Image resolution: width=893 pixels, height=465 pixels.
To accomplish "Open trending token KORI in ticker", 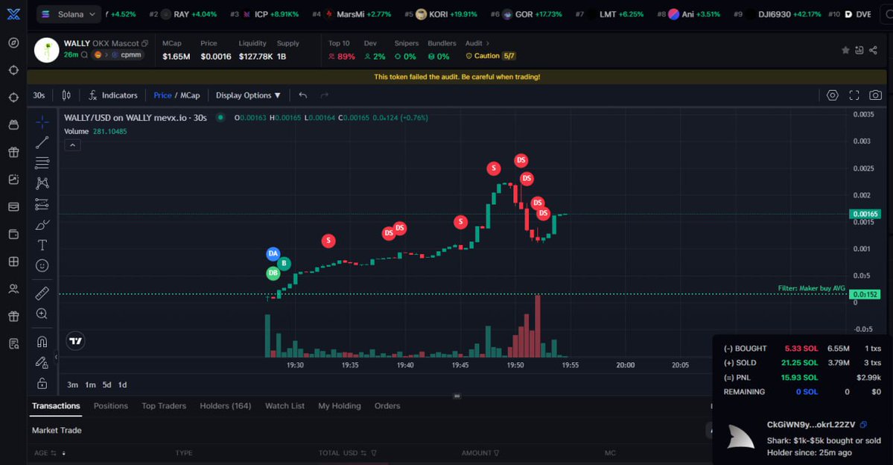I will click(441, 14).
